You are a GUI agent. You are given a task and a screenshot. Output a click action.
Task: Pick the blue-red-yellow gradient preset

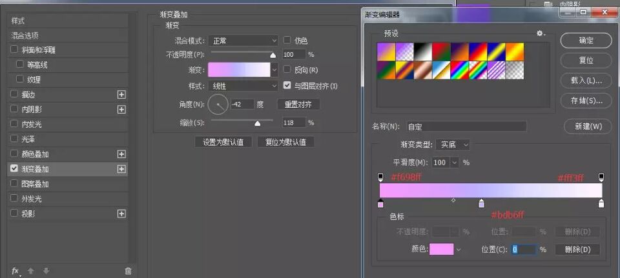[478, 52]
